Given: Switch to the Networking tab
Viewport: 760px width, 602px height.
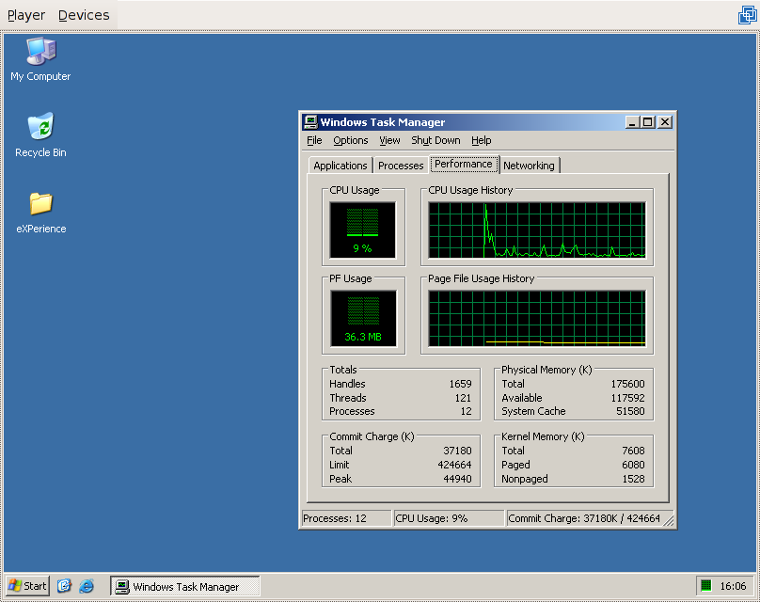Looking at the screenshot, I should coord(529,166).
